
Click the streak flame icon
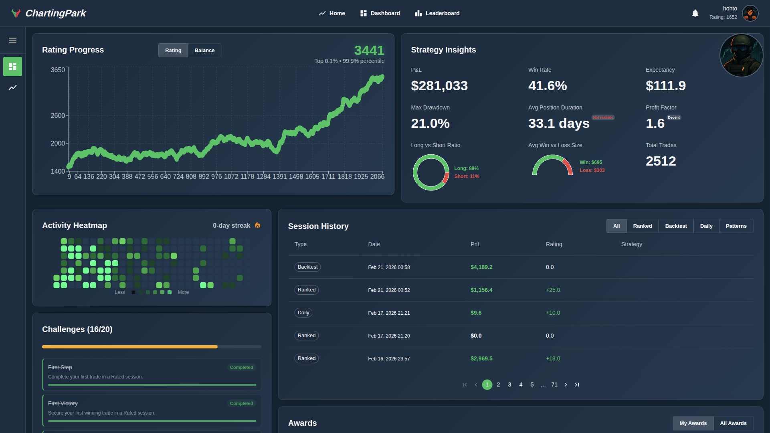258,225
